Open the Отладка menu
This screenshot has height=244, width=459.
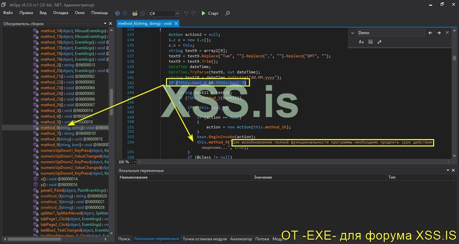click(x=60, y=13)
